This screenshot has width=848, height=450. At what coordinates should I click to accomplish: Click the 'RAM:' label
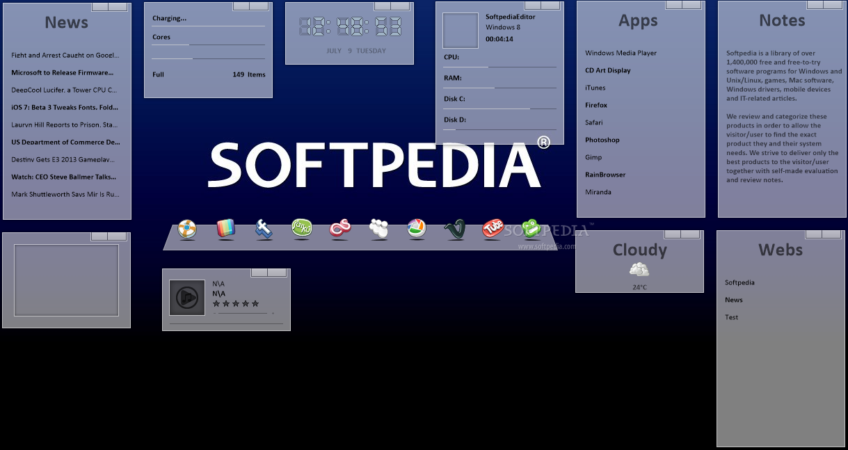[x=452, y=78]
